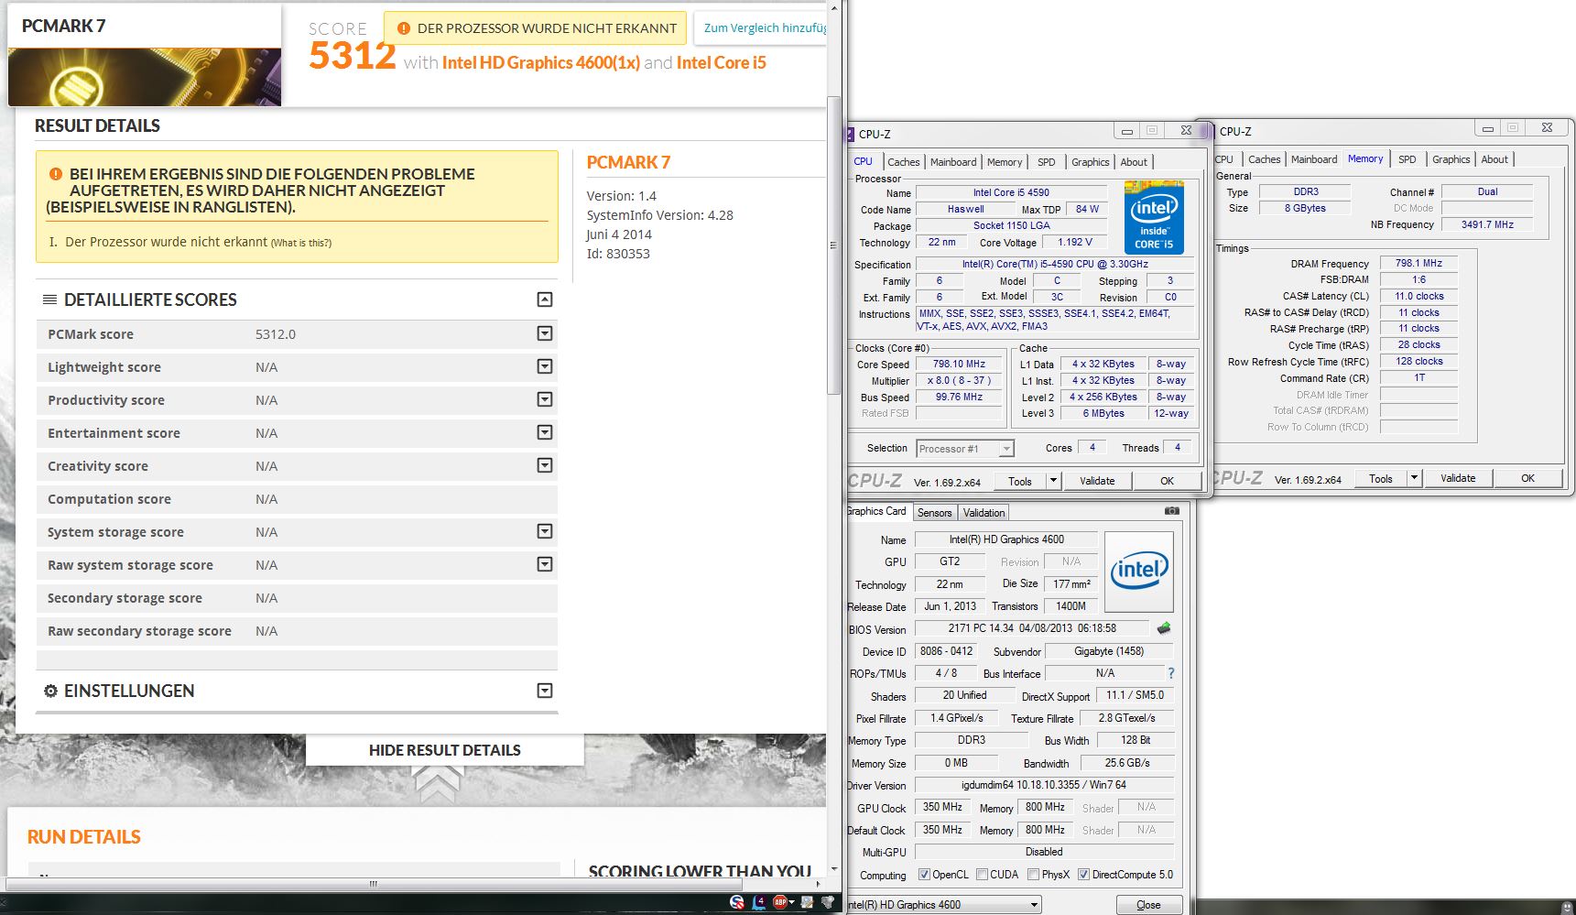Toggle the OpenCL checkbox

924,875
